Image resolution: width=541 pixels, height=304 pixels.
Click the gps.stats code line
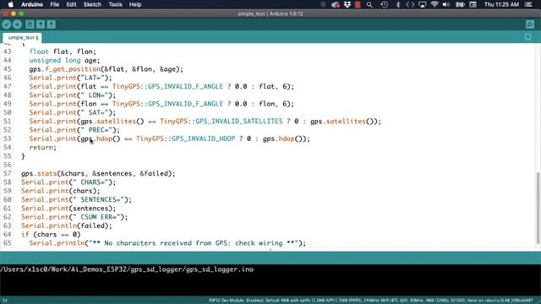(x=98, y=173)
